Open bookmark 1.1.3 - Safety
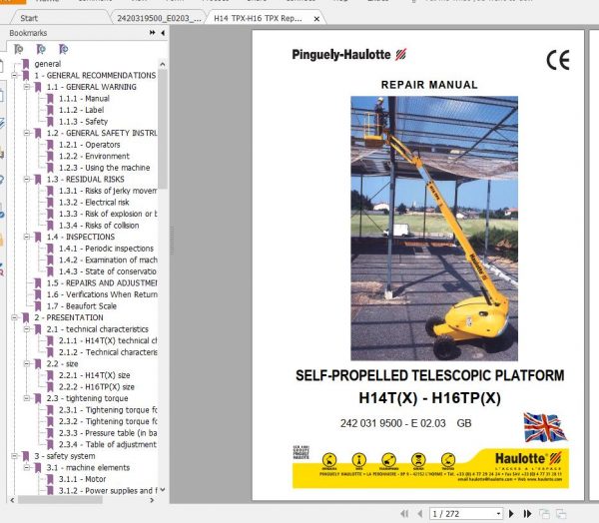 click(83, 122)
